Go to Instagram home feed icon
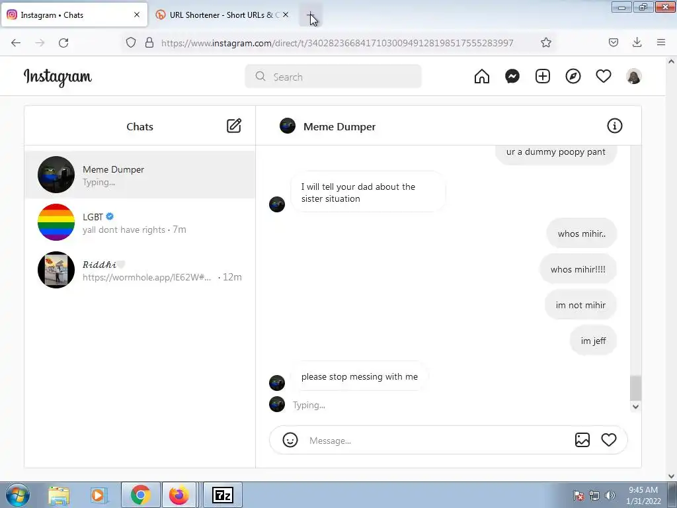 coord(482,77)
